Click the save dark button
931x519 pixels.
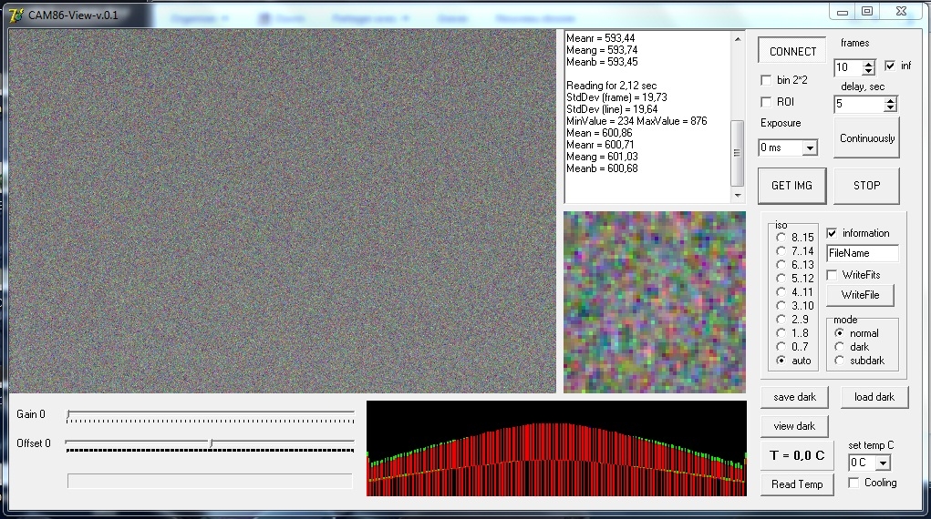click(x=794, y=397)
